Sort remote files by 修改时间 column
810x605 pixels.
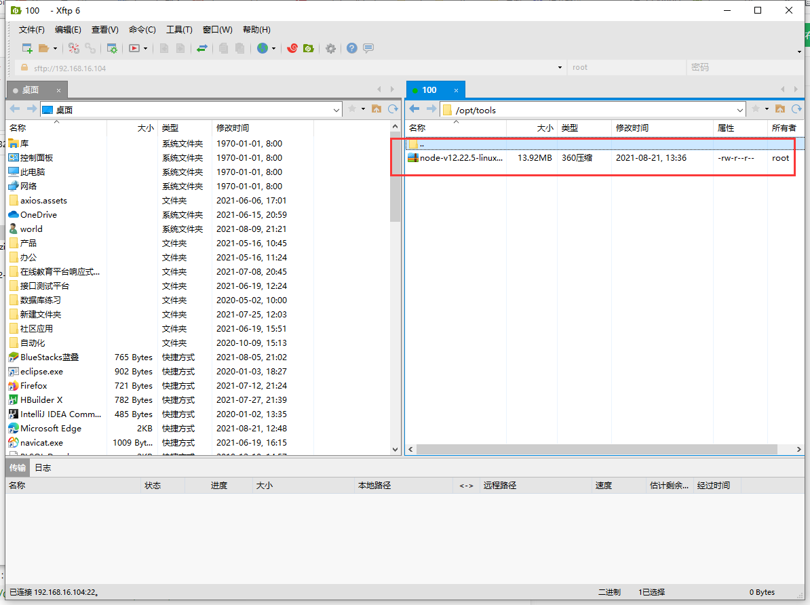[661, 128]
